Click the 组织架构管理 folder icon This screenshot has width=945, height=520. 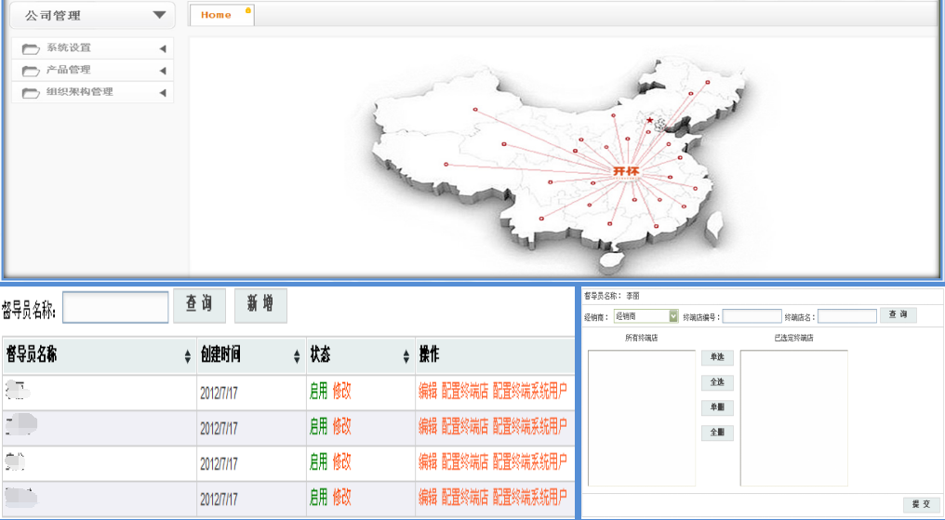click(x=31, y=93)
